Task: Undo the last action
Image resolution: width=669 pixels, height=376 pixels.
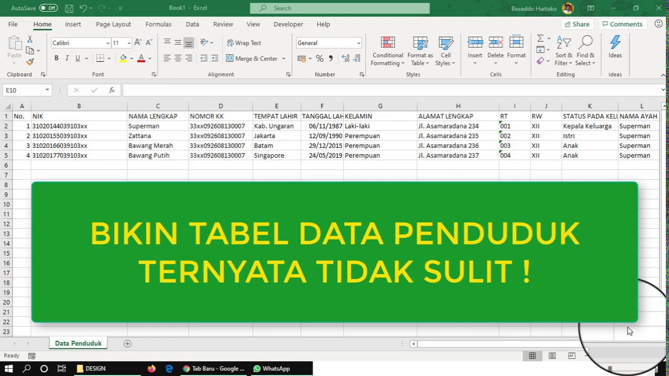Action: click(x=83, y=8)
